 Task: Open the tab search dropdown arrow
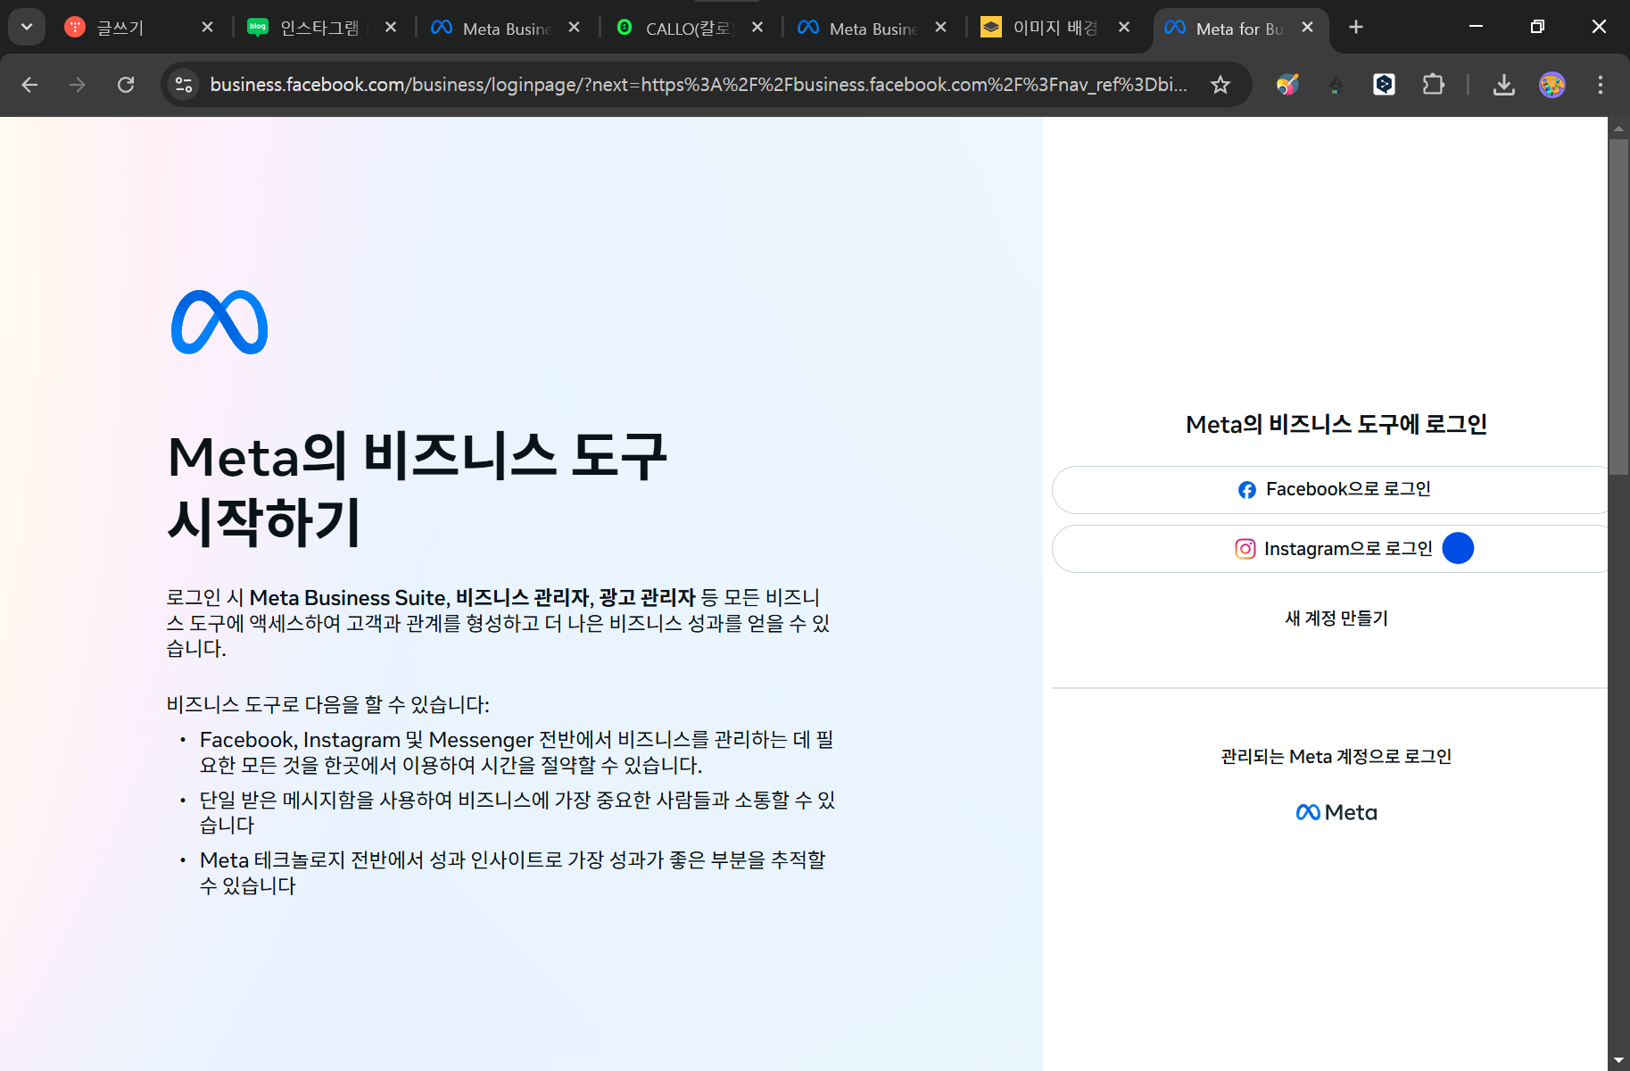pyautogui.click(x=27, y=27)
